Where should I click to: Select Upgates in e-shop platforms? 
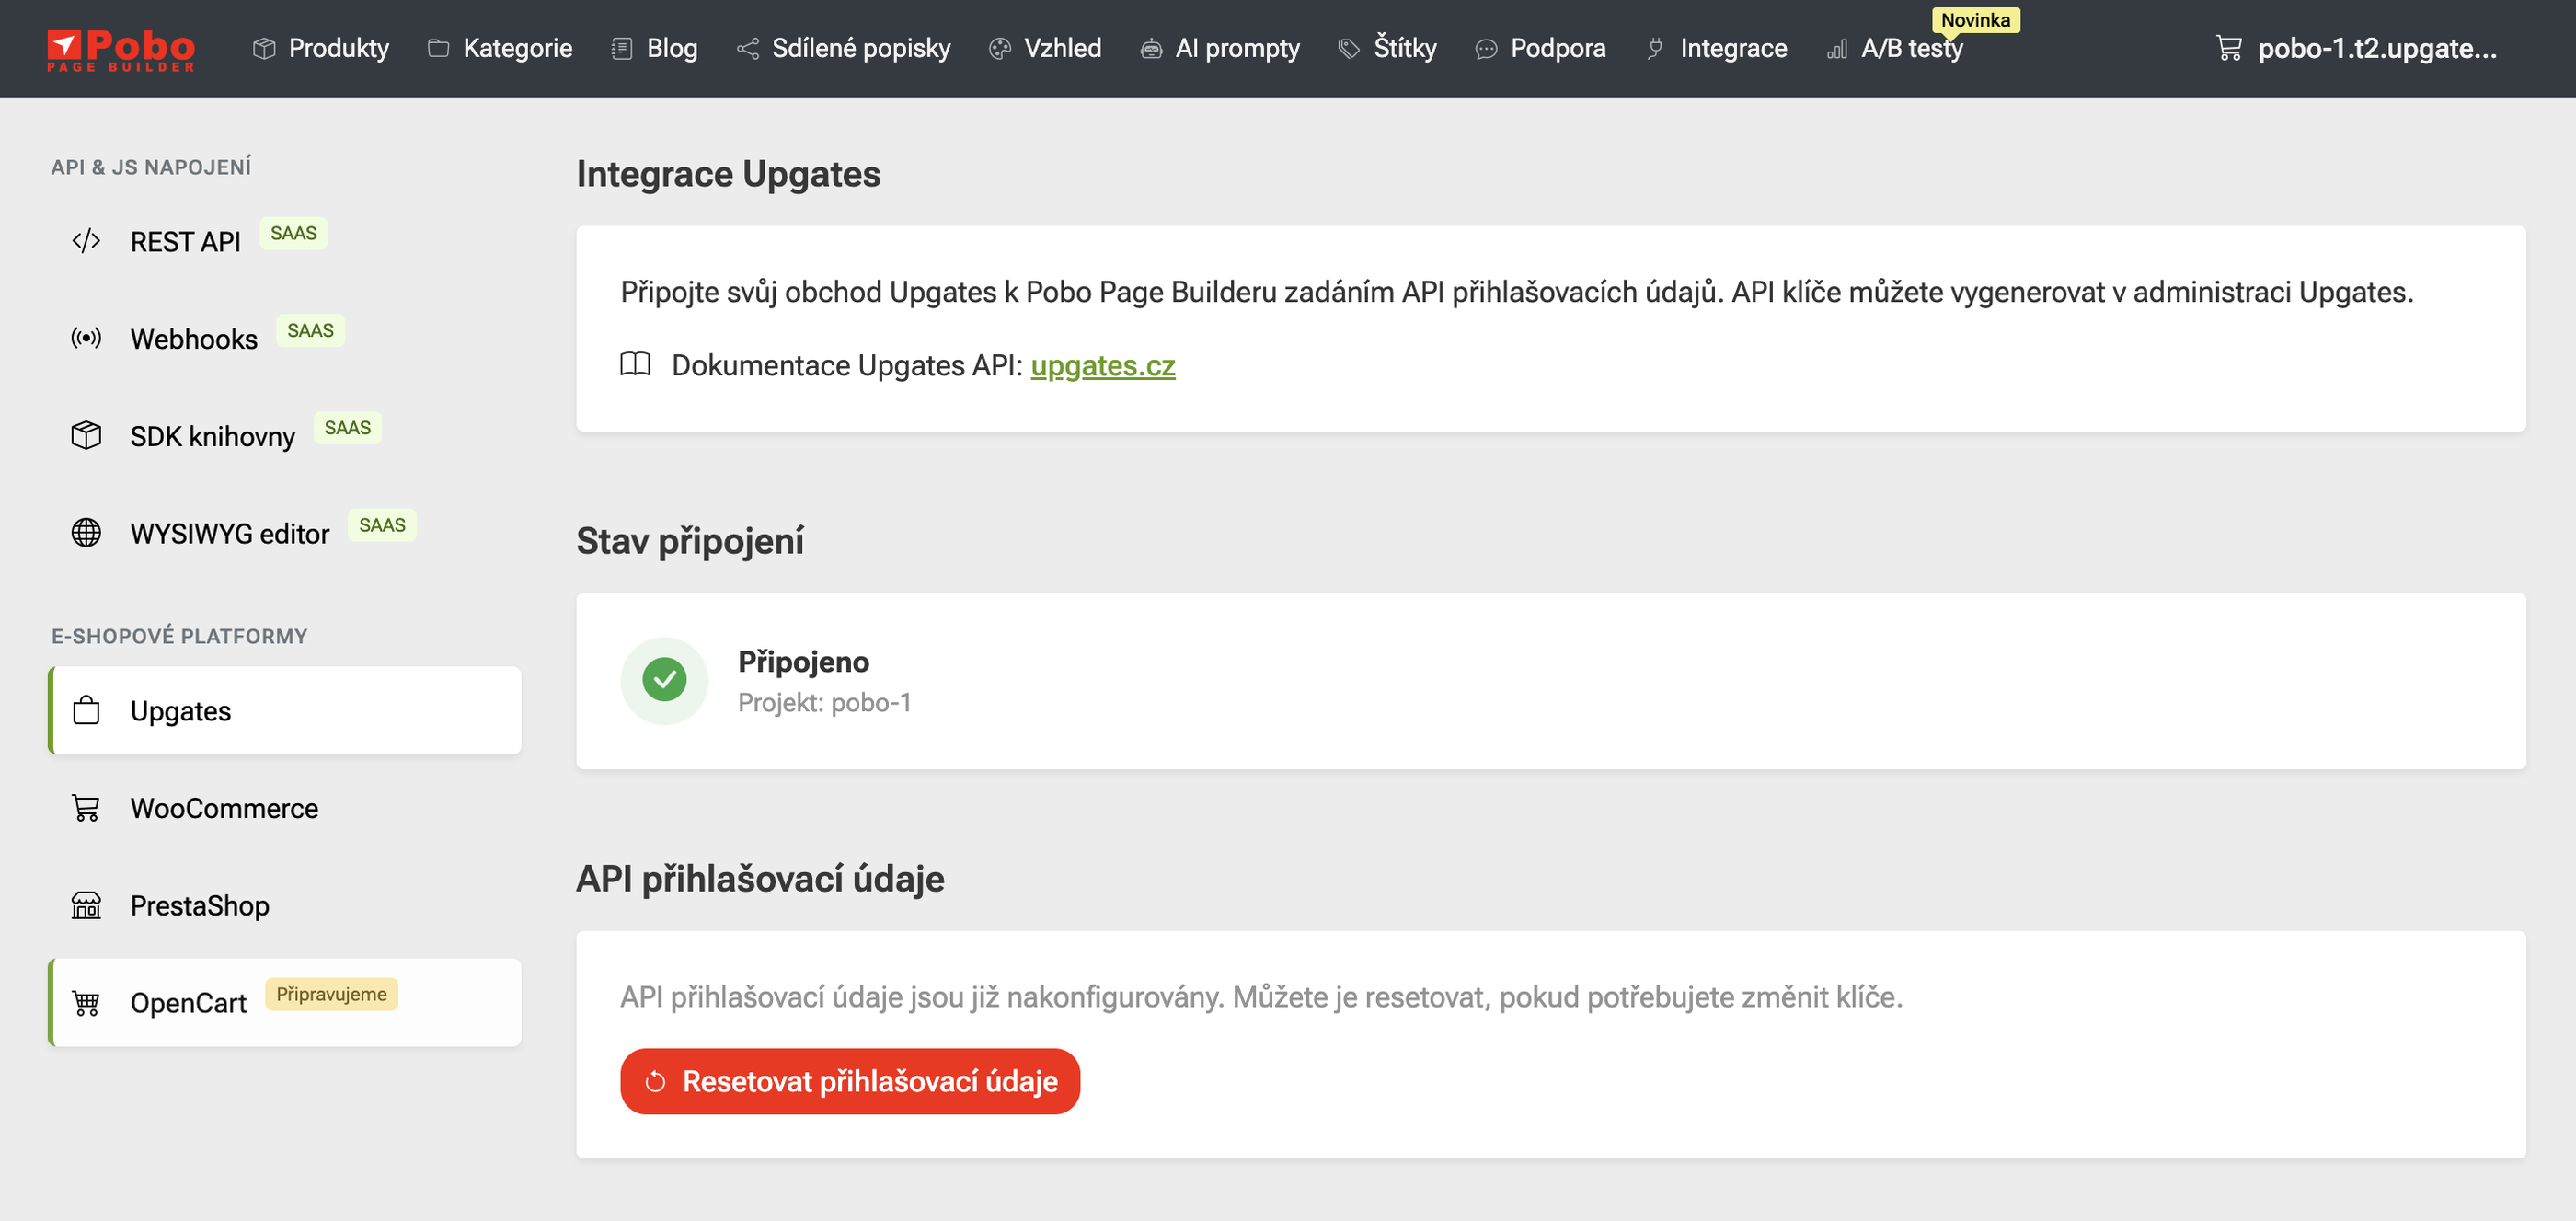pyautogui.click(x=285, y=711)
